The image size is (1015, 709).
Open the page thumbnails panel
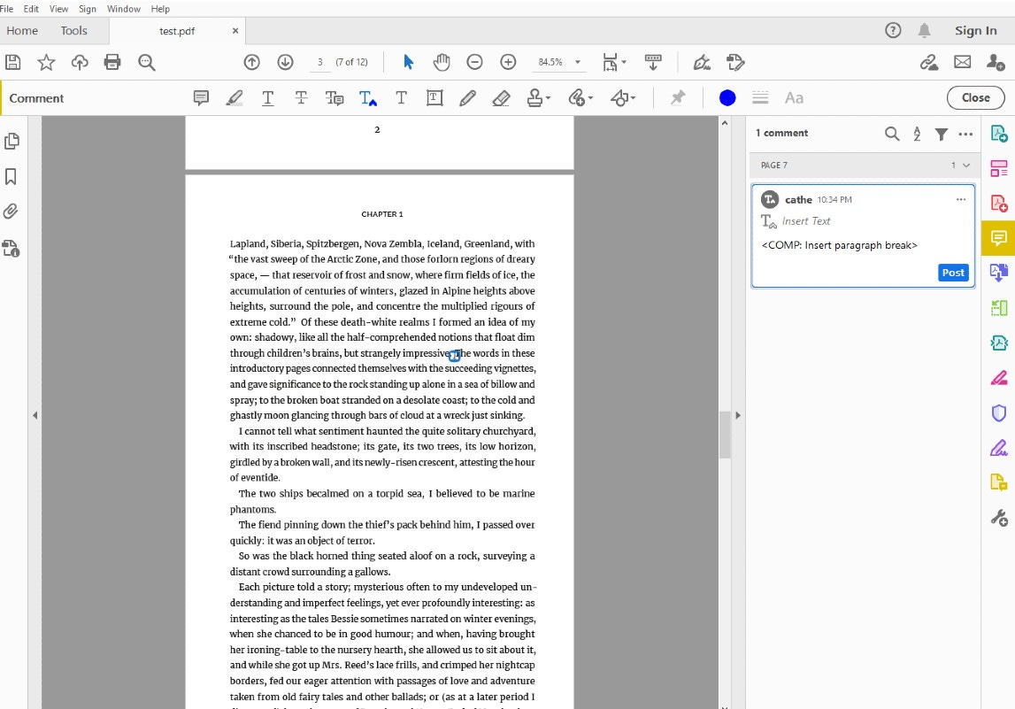(12, 141)
